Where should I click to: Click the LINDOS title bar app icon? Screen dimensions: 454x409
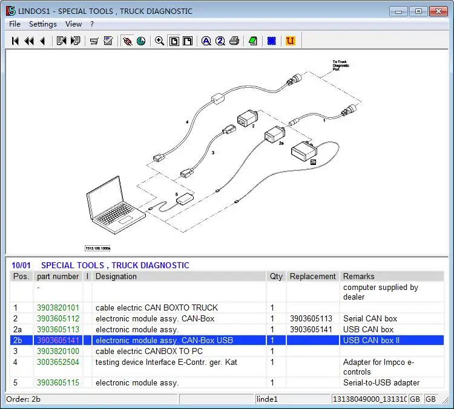[x=11, y=11]
